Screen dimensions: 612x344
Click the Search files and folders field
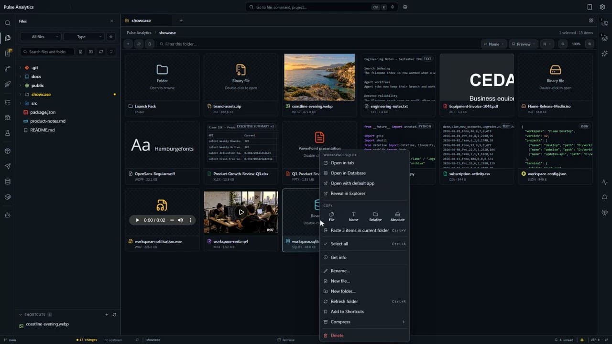[47, 52]
